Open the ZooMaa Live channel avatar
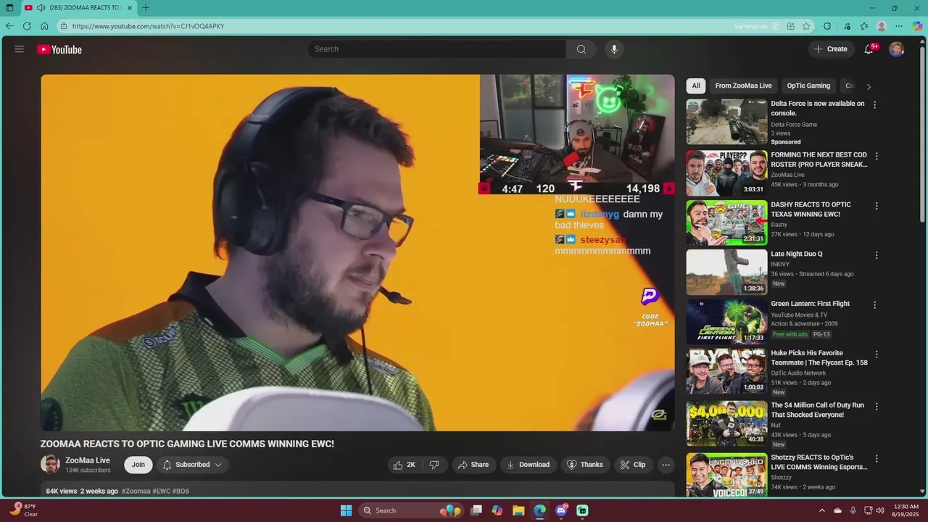This screenshot has height=522, width=928. (x=50, y=465)
